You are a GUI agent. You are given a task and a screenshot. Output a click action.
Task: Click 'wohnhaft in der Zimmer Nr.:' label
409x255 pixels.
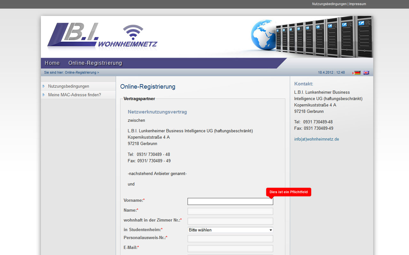tap(153, 220)
